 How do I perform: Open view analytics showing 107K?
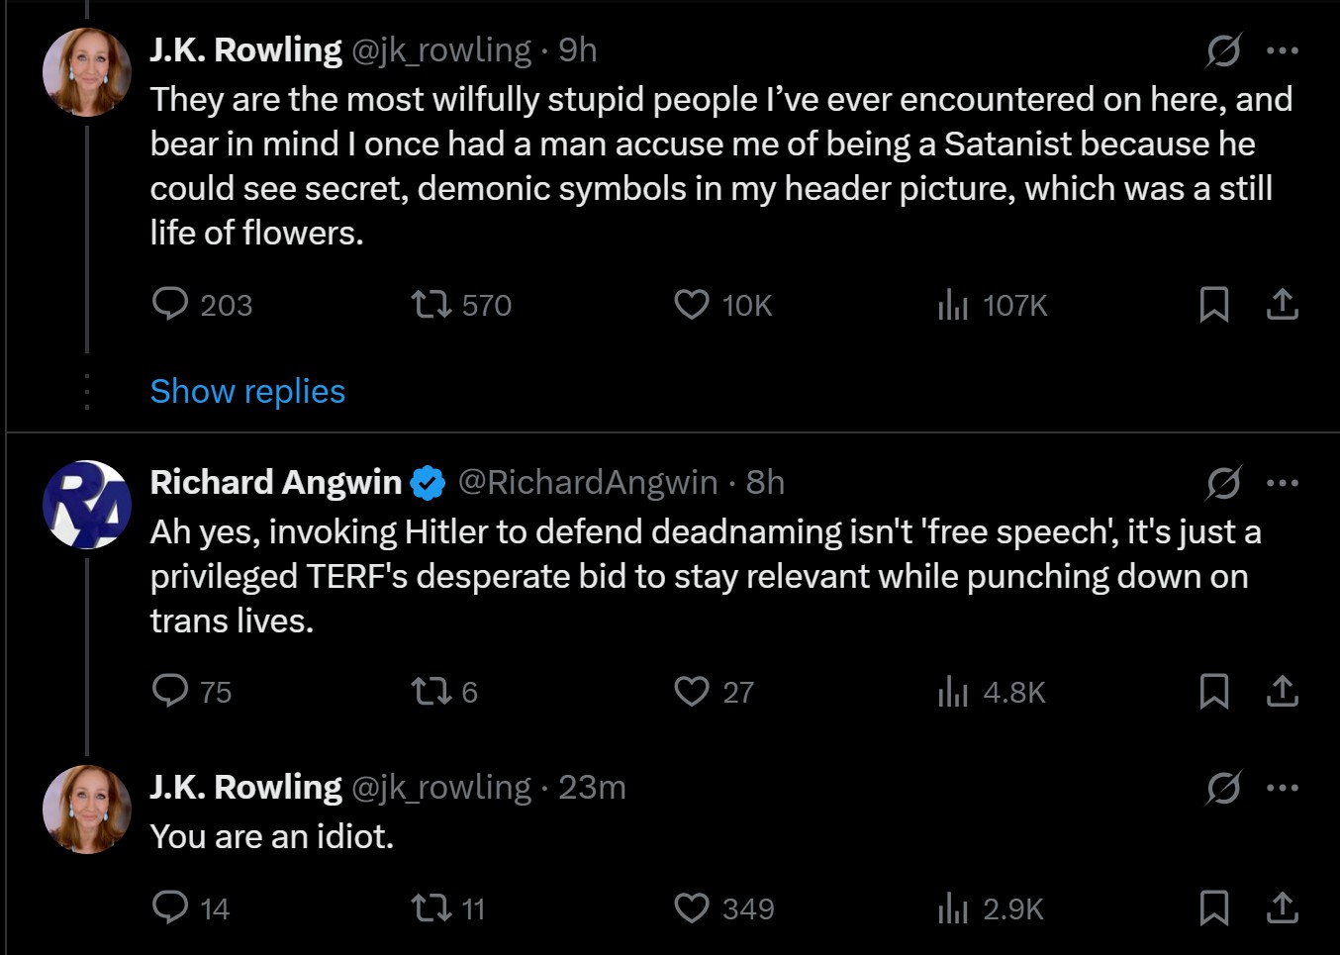[992, 305]
